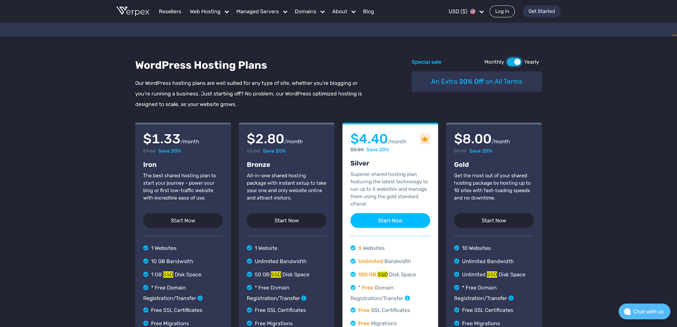677x327 pixels.
Task: Click the $1.33/month price
Action: tap(171, 139)
